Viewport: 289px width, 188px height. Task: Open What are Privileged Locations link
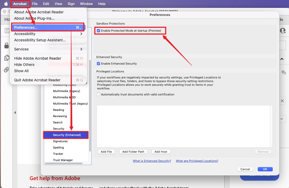pos(197,161)
